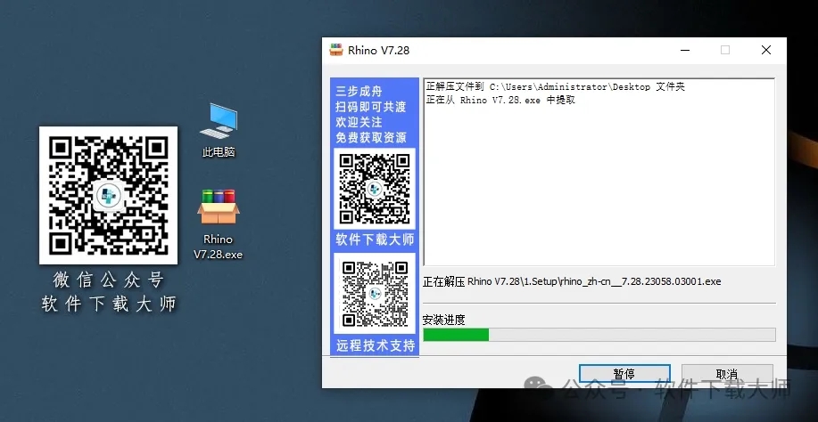Screen dimensions: 818x422
Task: Click the 正在解压 file path status text
Action: pyautogui.click(x=572, y=281)
